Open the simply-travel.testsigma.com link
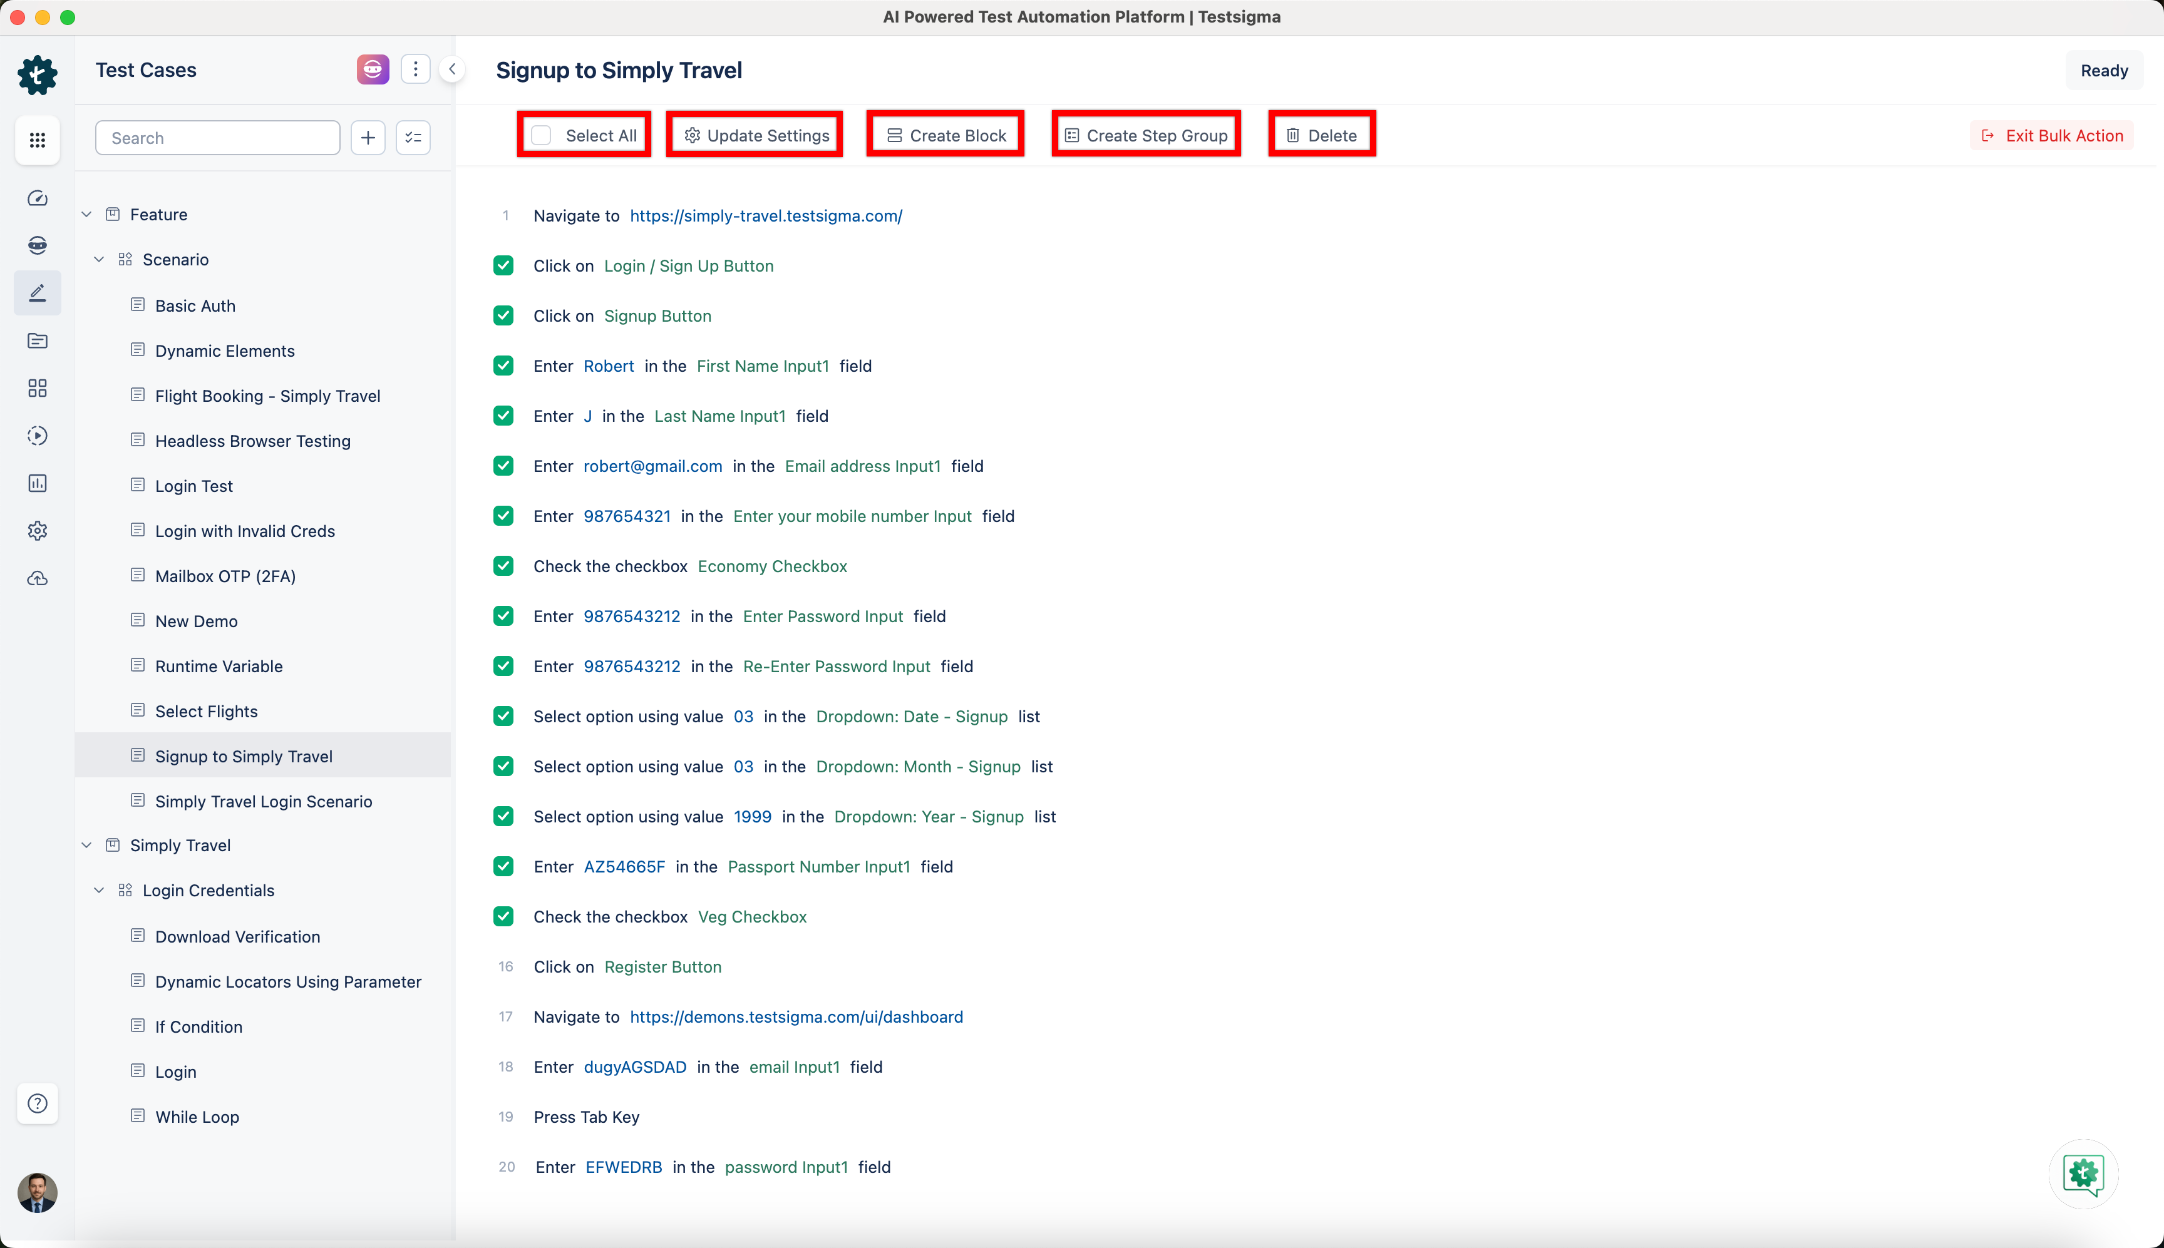2164x1248 pixels. tap(766, 216)
